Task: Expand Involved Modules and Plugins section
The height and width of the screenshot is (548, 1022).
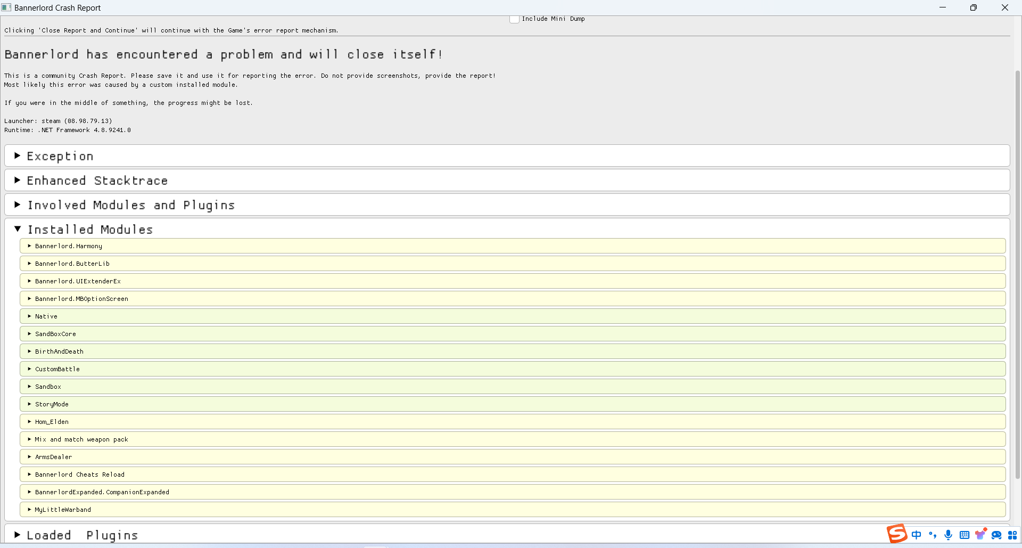Action: click(x=507, y=205)
